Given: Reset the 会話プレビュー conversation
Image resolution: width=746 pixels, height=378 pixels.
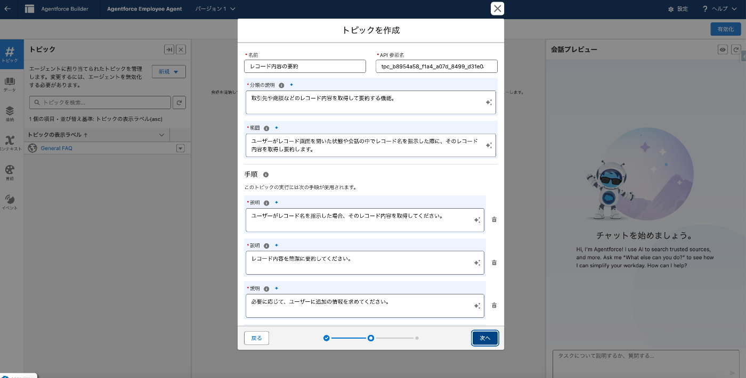Looking at the screenshot, I should pos(735,50).
